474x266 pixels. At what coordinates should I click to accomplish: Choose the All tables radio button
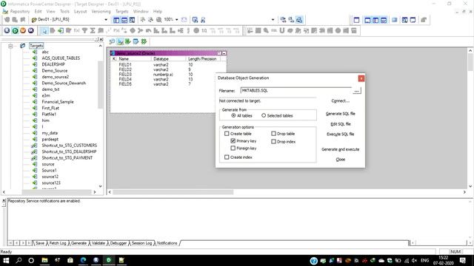tap(233, 115)
